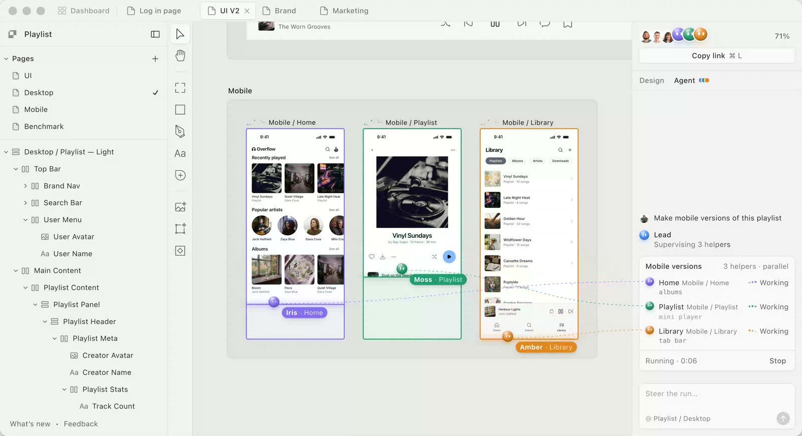Click the plus icon in Mobile / Library header
This screenshot has height=436, width=802.
pyautogui.click(x=570, y=150)
